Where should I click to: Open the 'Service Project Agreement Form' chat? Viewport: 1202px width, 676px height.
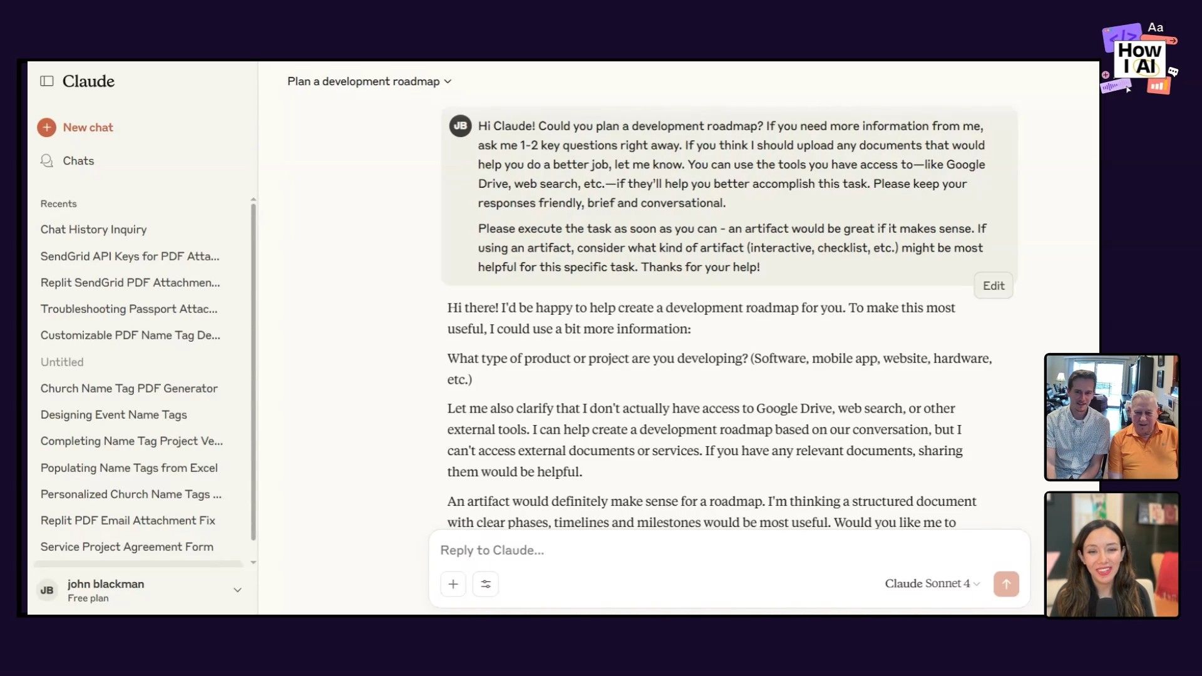pyautogui.click(x=126, y=546)
